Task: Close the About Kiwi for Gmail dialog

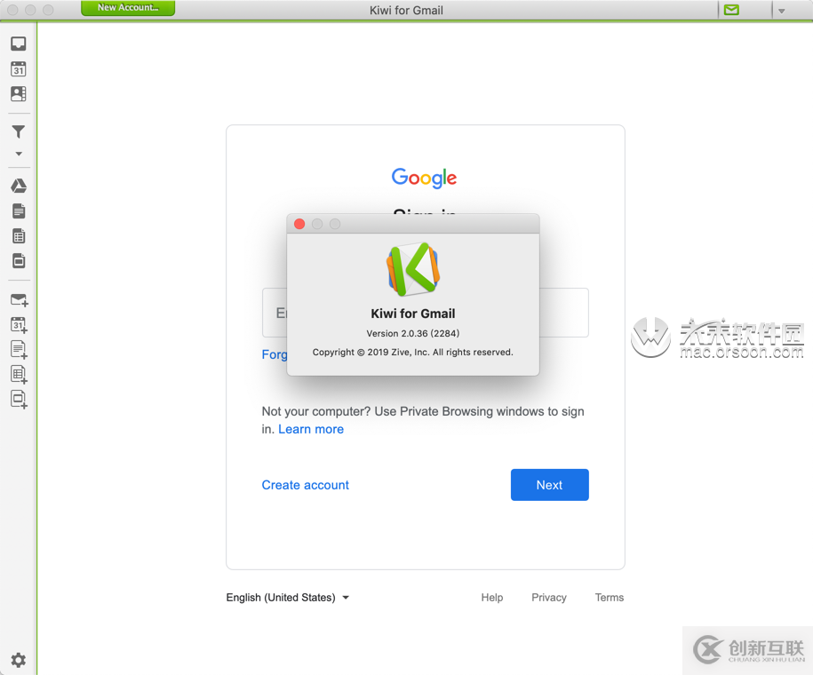Action: [299, 224]
